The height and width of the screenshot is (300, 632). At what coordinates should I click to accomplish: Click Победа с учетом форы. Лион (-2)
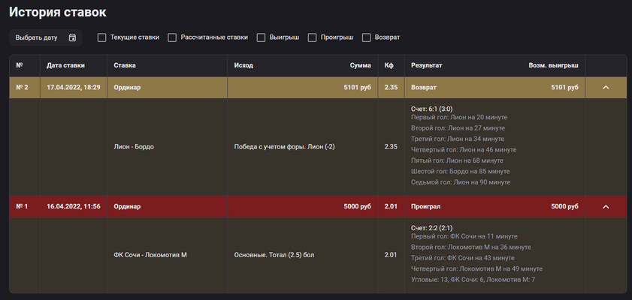click(x=284, y=147)
